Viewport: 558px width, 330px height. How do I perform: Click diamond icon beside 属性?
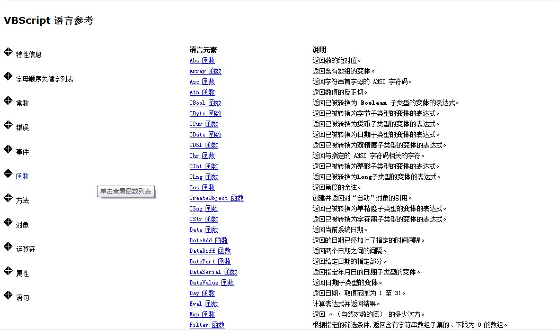(x=8, y=271)
